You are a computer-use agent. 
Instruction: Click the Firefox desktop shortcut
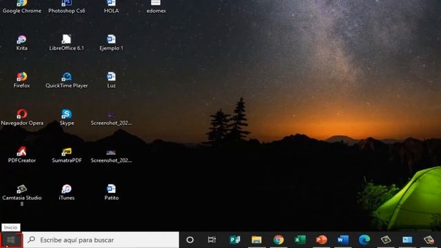pos(21,81)
